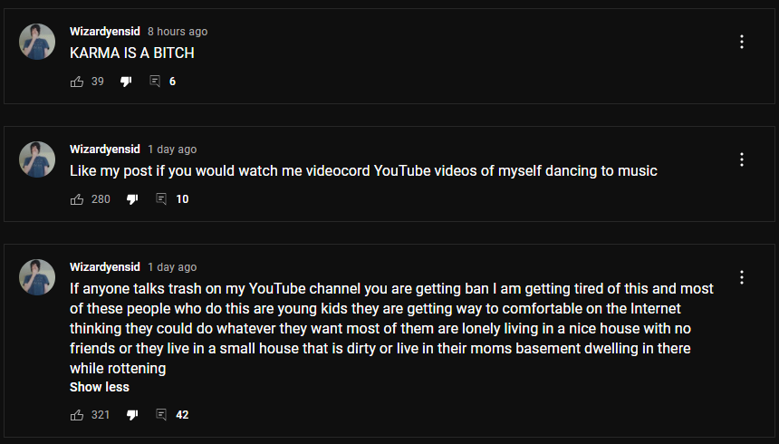Screen dimensions: 779x444
Task: Dislike the dancing to music post
Action: [x=132, y=199]
